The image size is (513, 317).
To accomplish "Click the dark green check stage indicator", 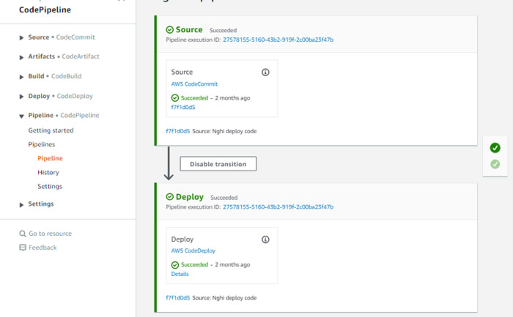I will click(x=495, y=148).
